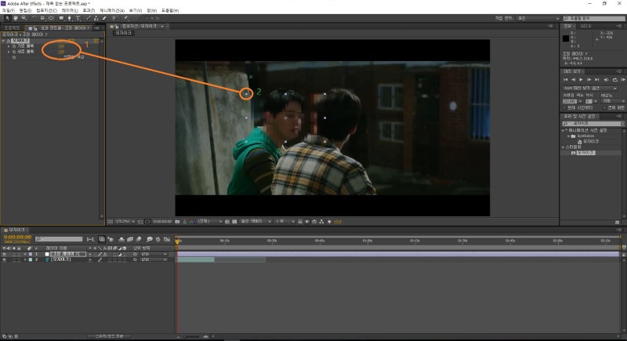Enable the 'from current time' checkbox
627x341 pixels.
pyautogui.click(x=564, y=108)
